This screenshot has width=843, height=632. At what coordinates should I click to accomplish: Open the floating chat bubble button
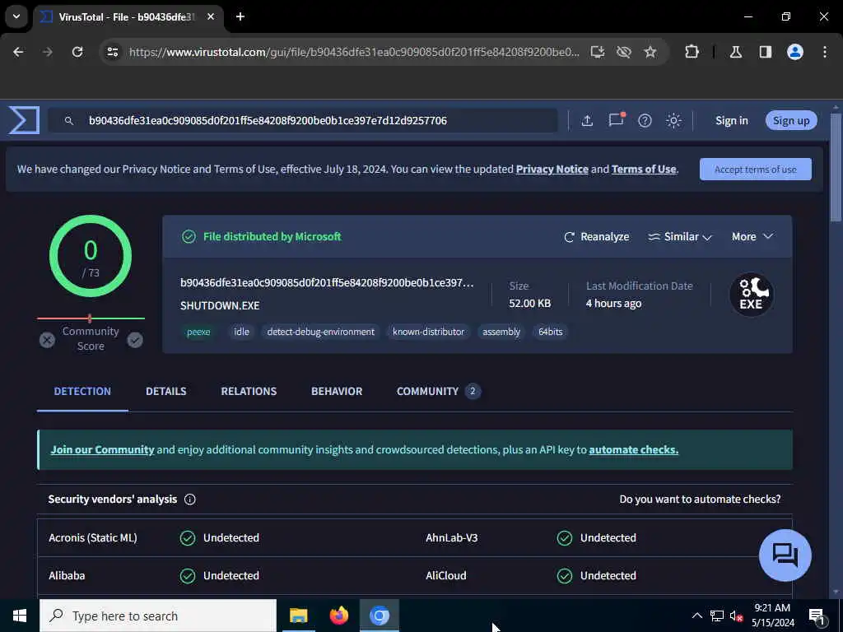click(x=785, y=555)
